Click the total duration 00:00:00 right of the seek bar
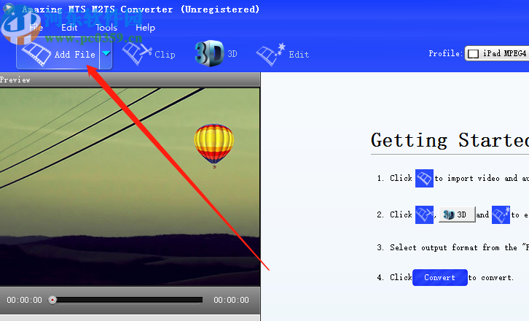This screenshot has width=529, height=321. (x=231, y=300)
